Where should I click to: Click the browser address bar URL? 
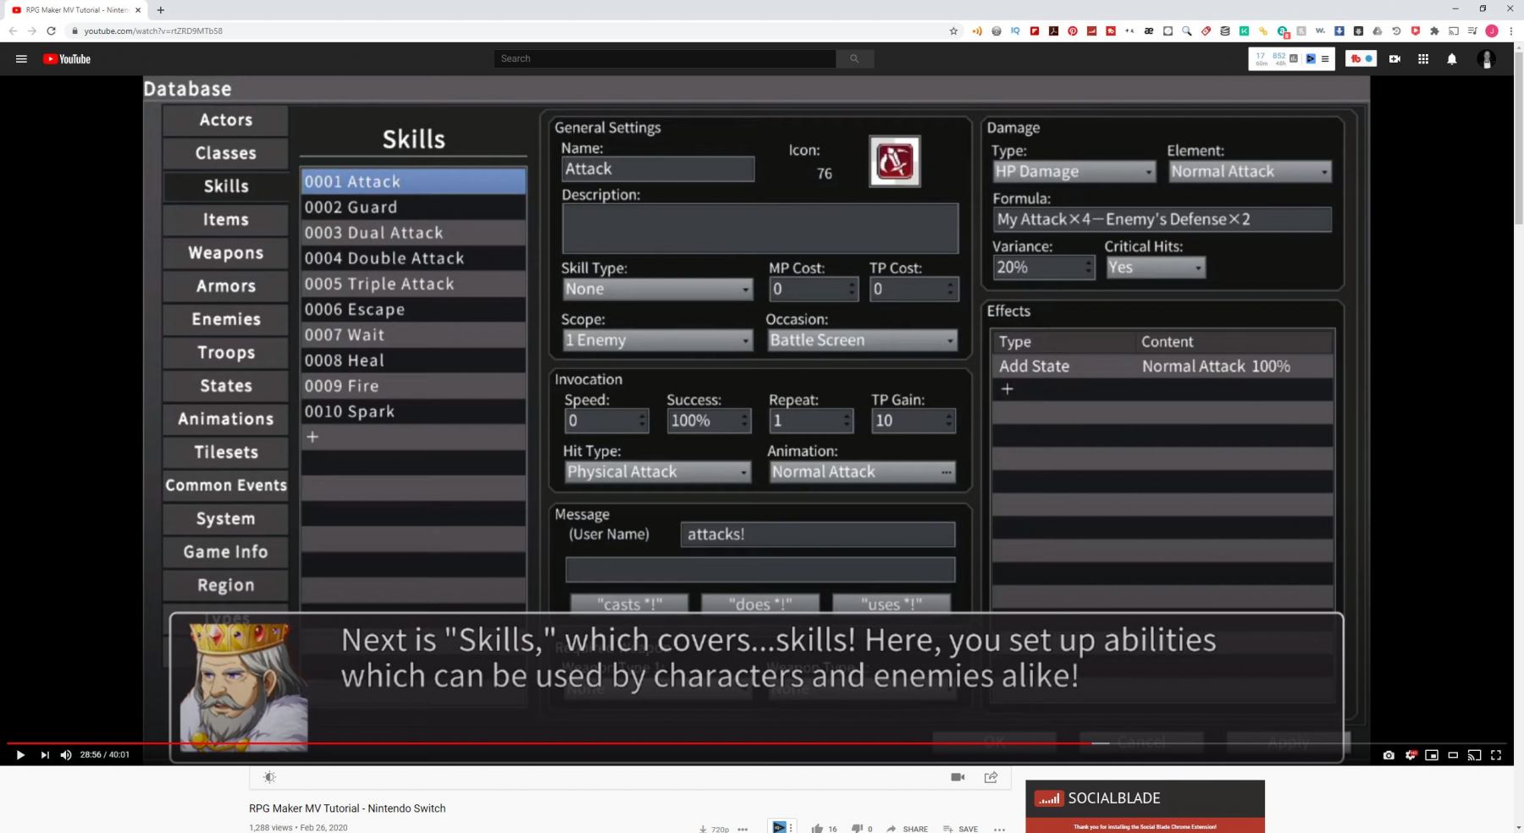click(153, 30)
